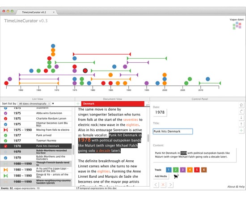246x197 pixels.
Task: Click the black triangle beside sort dropdown
Action: 53,104
